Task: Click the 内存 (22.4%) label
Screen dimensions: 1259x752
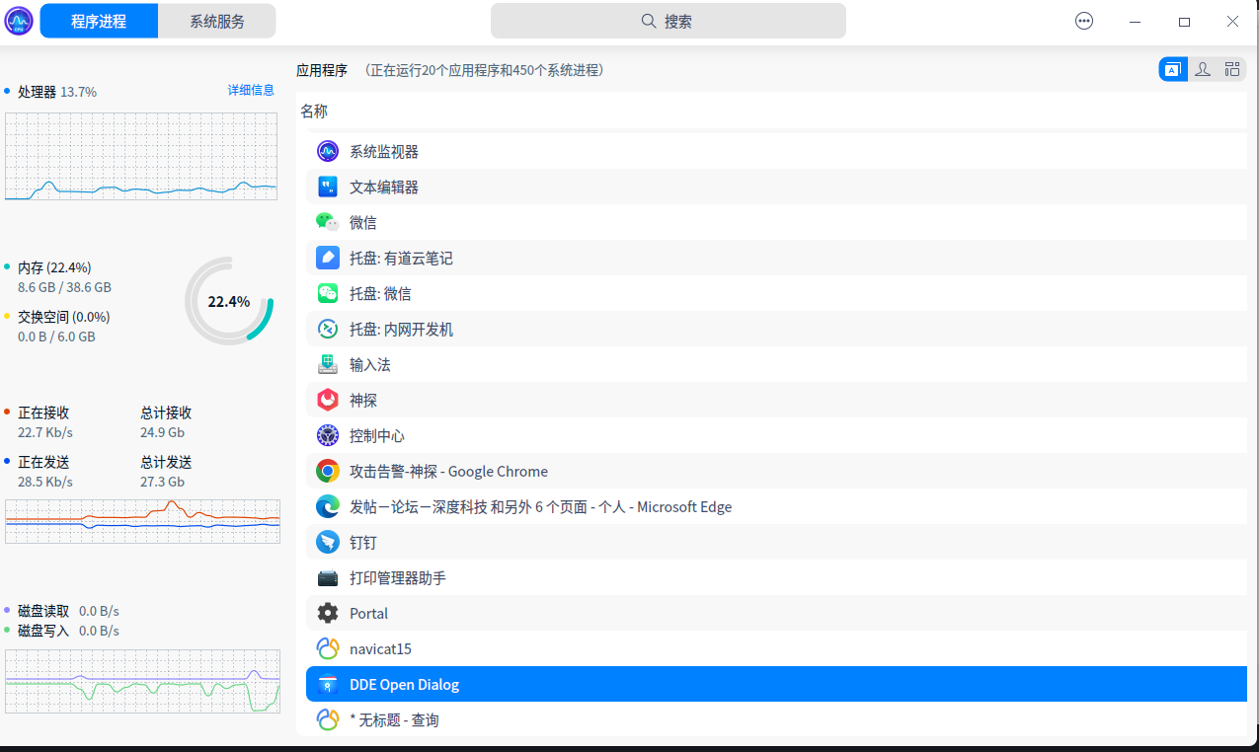Action: click(54, 267)
